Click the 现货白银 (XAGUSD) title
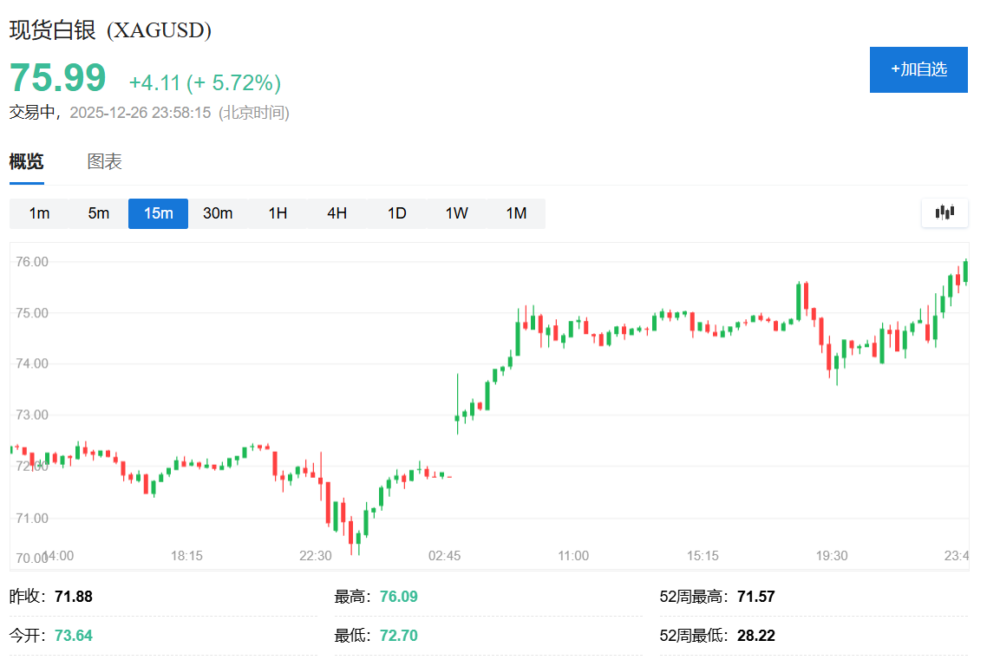The image size is (1000, 660). coord(110,29)
